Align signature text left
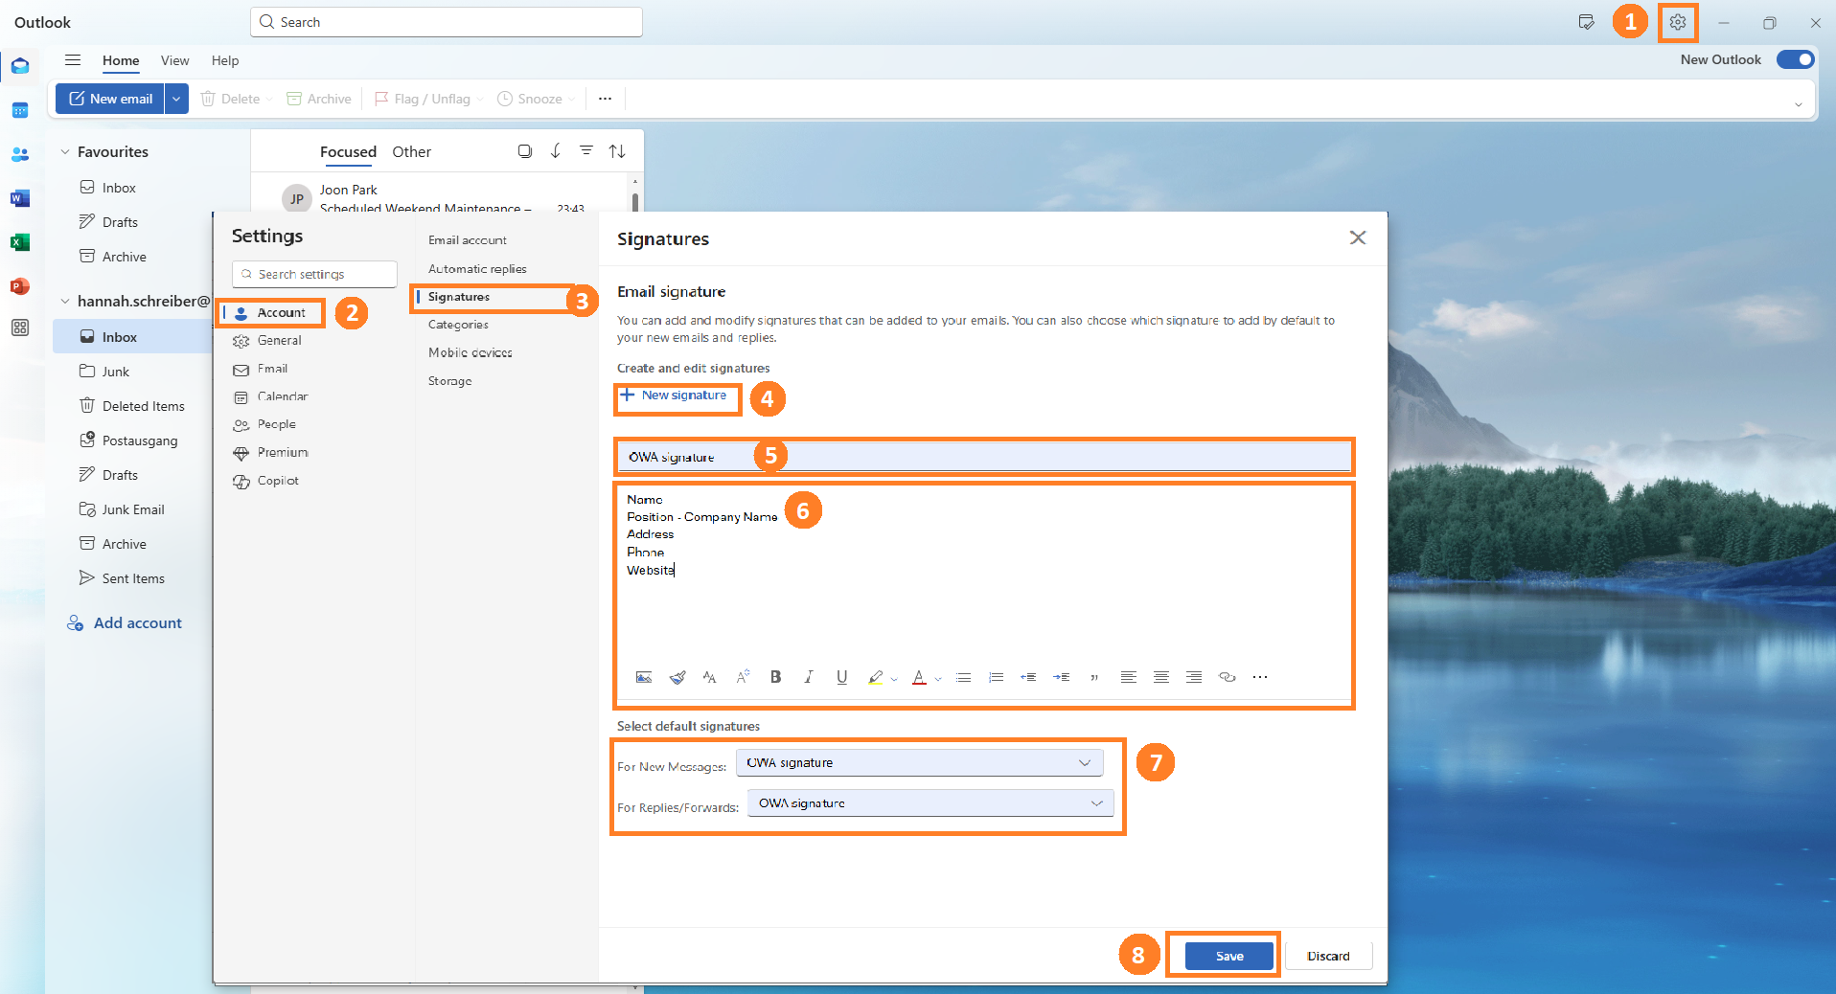Screen dimensions: 1836x994 [x=1129, y=677]
